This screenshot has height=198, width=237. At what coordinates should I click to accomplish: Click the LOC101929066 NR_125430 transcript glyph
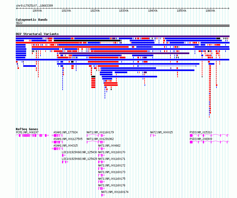click(x=64, y=155)
